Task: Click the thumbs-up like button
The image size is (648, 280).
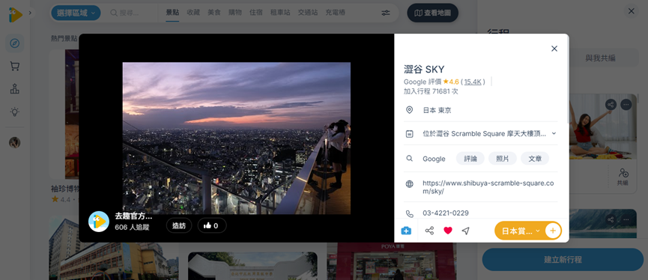Action: [x=212, y=225]
